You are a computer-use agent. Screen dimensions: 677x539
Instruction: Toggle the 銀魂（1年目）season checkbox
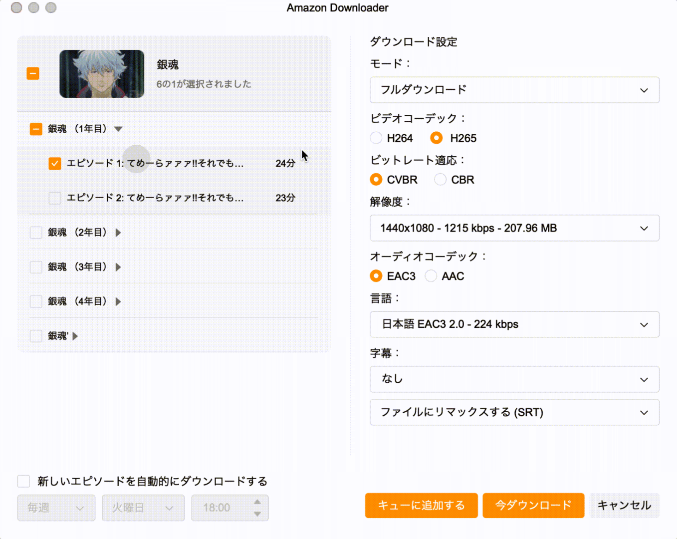click(x=36, y=129)
